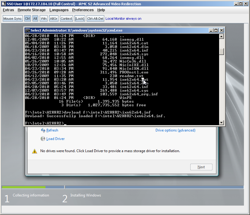Click the Collecting information step label
The width and height of the screenshot is (250, 215).
tap(31, 195)
